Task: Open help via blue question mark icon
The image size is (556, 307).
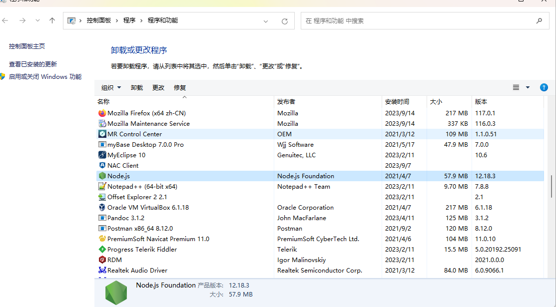Action: click(544, 87)
